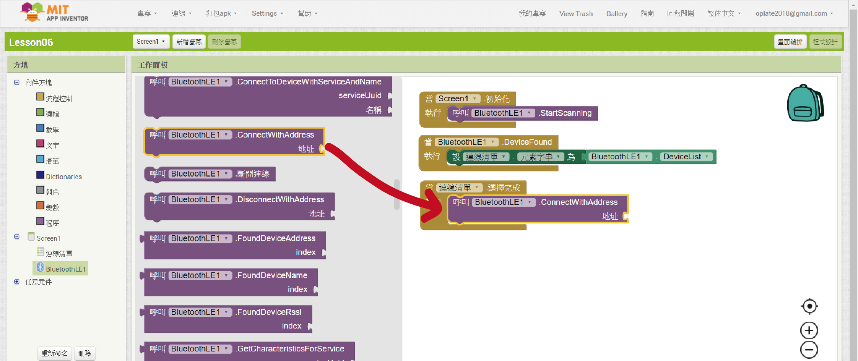Viewport: 858px width, 361px height.
Task: Click the center workspace target icon
Action: point(809,306)
